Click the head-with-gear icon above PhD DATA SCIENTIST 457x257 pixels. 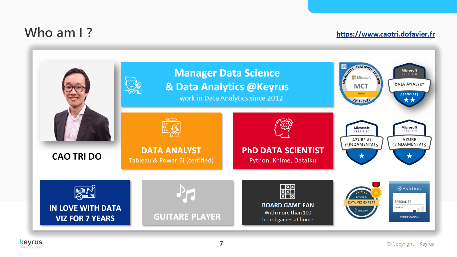pos(283,128)
